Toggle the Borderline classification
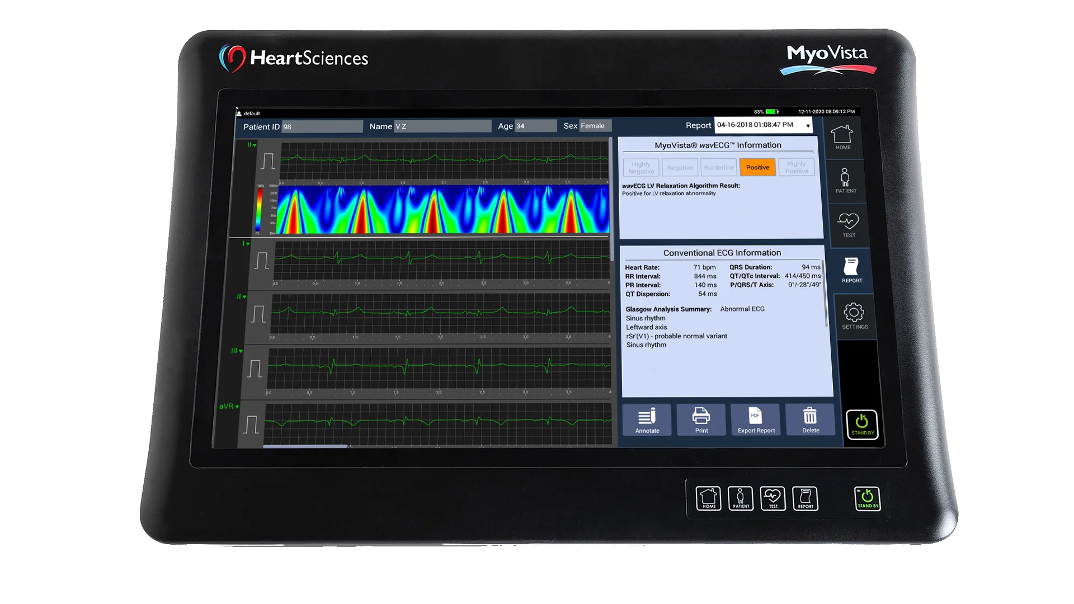The image size is (1074, 604). pyautogui.click(x=718, y=167)
